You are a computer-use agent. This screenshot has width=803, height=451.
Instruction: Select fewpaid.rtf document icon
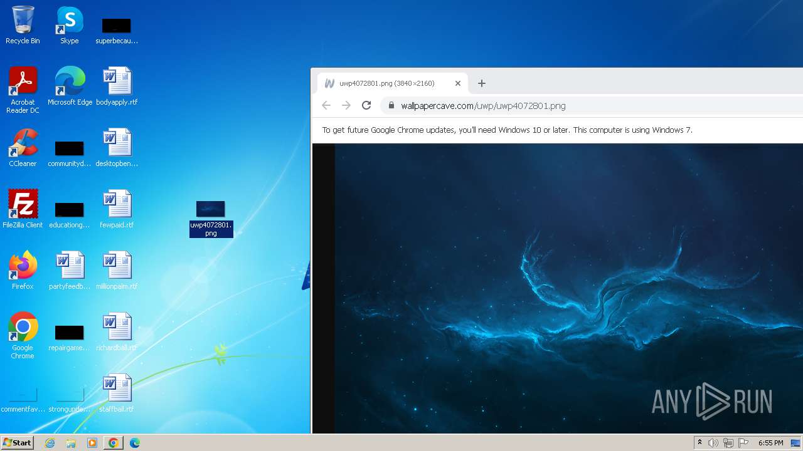(x=117, y=209)
